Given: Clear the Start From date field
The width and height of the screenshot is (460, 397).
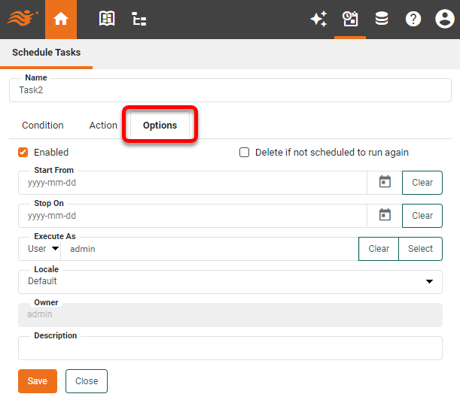Looking at the screenshot, I should pyautogui.click(x=422, y=183).
